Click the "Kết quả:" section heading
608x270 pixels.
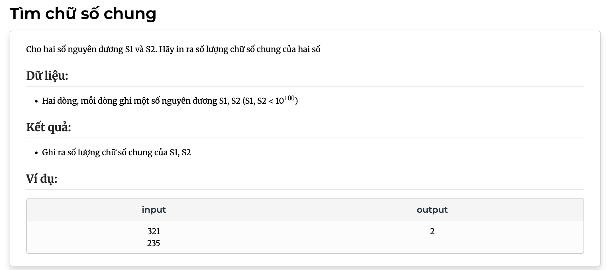click(x=48, y=127)
